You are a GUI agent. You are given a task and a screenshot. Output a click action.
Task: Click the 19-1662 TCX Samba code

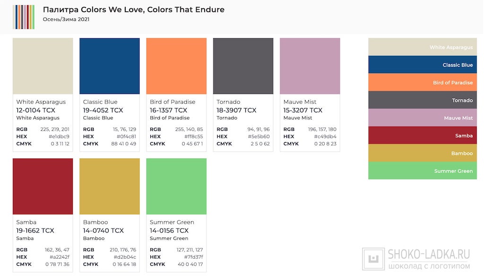click(x=35, y=230)
